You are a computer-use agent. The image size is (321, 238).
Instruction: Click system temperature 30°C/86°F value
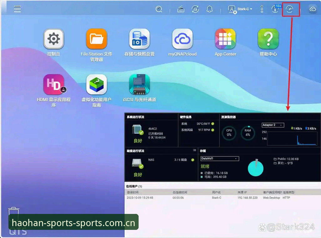(203, 124)
